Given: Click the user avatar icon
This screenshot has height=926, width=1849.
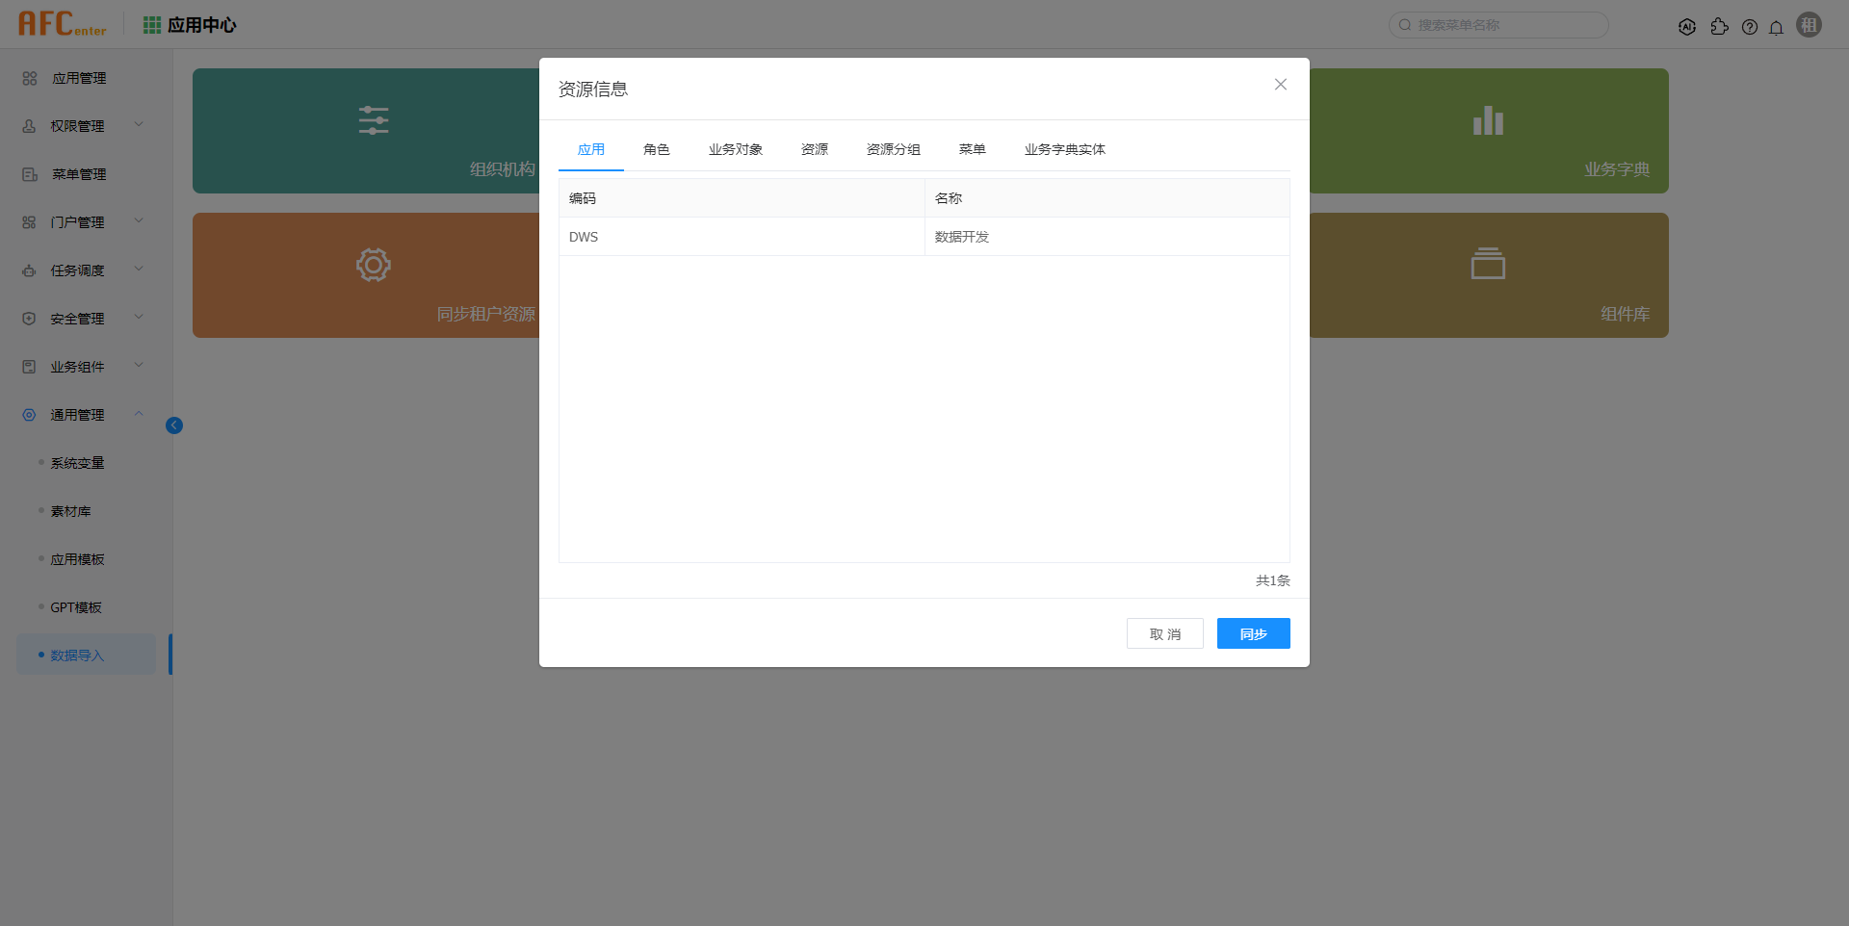Looking at the screenshot, I should [1809, 25].
